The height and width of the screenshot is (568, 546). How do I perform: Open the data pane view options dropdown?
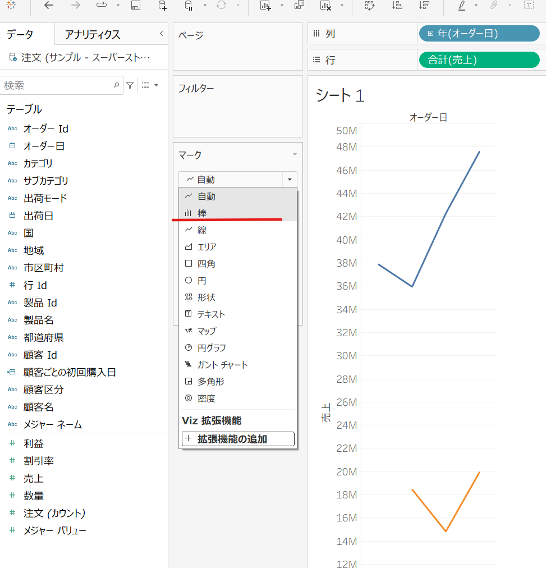click(150, 85)
